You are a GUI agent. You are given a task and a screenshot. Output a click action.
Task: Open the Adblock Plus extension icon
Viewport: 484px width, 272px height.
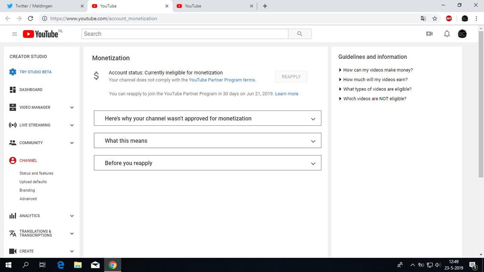click(x=449, y=19)
